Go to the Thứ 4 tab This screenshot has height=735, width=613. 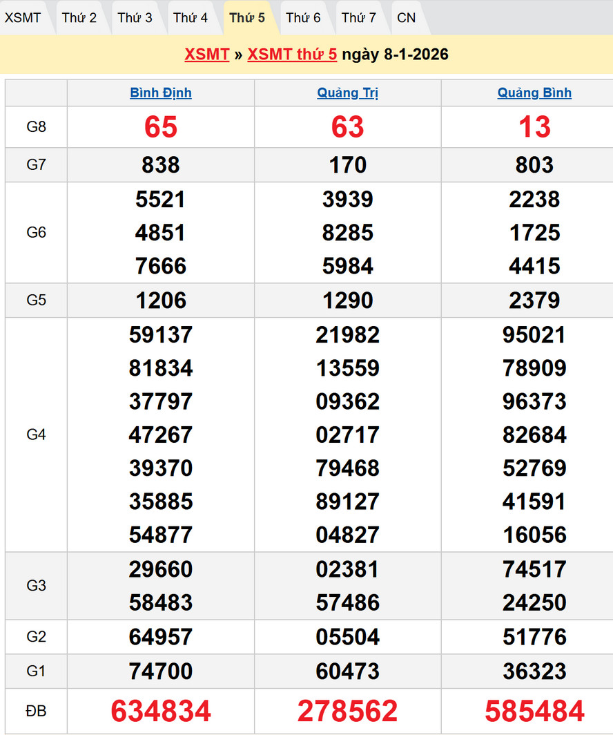click(x=191, y=18)
